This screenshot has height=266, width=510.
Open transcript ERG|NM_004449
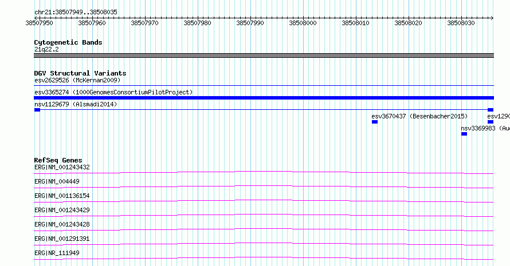[x=57, y=181]
